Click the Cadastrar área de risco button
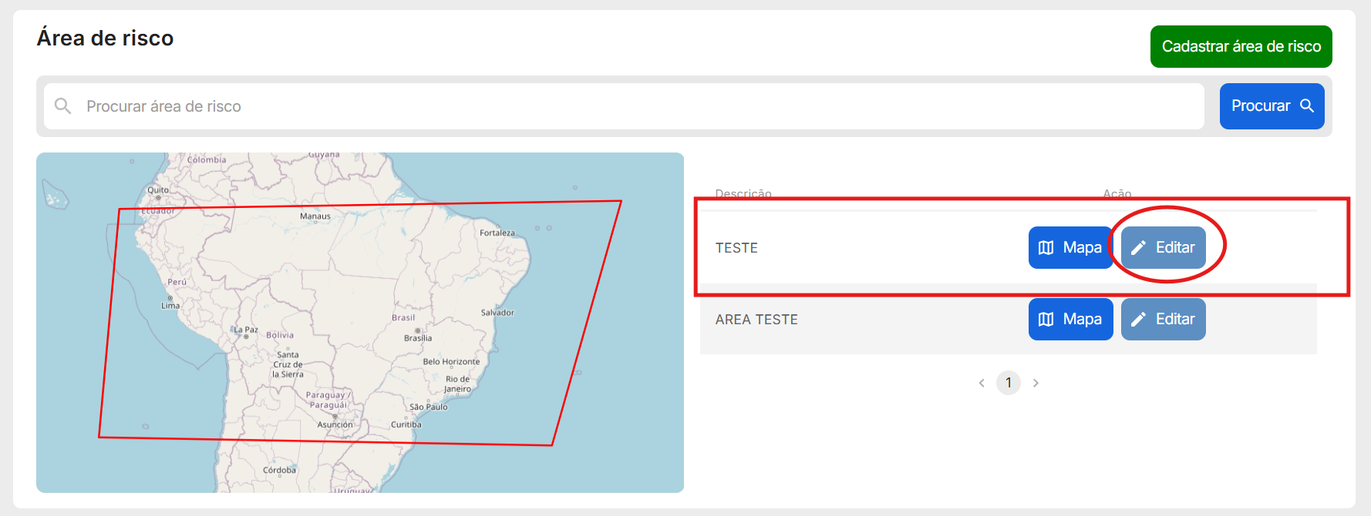Viewport: 1371px width, 516px height. click(x=1241, y=46)
